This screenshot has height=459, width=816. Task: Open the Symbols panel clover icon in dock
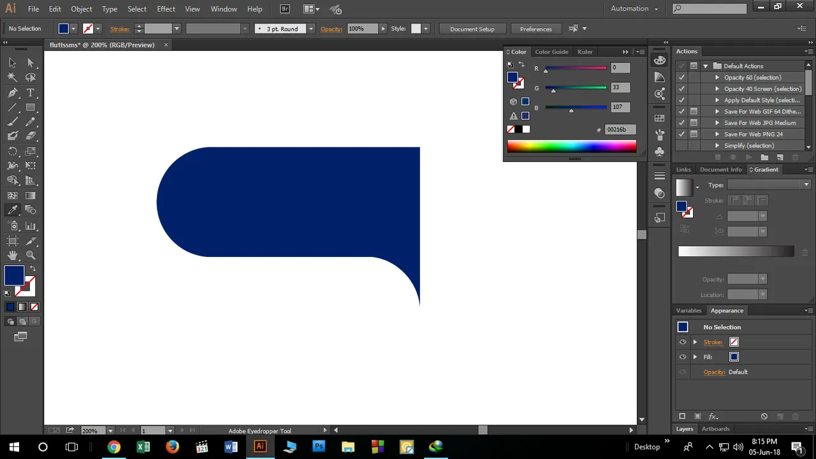660,152
